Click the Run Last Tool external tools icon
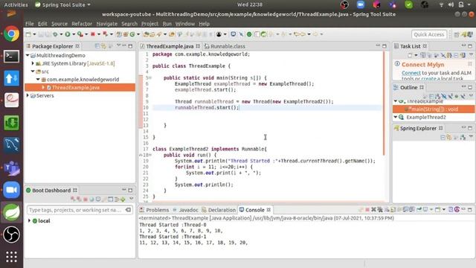The height and width of the screenshot is (268, 476). [80, 34]
